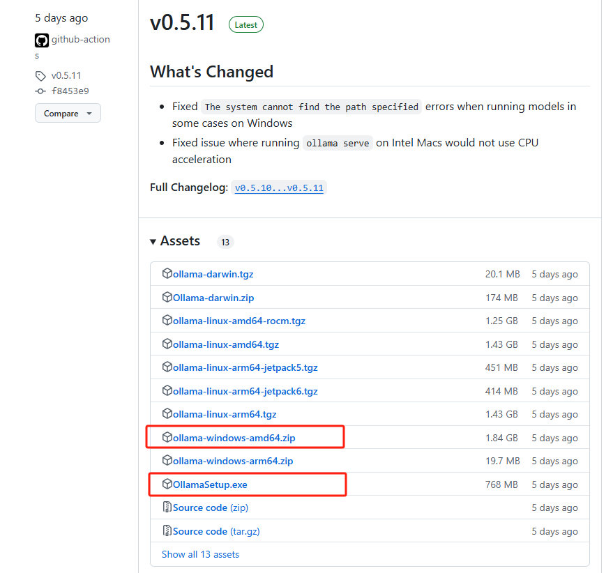Click the What's Changed heading
The width and height of the screenshot is (613, 573).
[x=211, y=72]
